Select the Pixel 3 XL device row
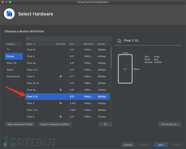This screenshot has height=149, width=186. tap(67, 97)
